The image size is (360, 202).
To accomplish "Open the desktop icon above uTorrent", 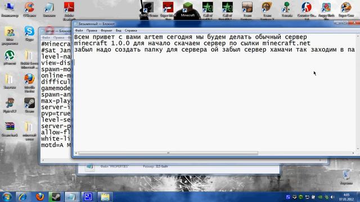I will [10, 35].
